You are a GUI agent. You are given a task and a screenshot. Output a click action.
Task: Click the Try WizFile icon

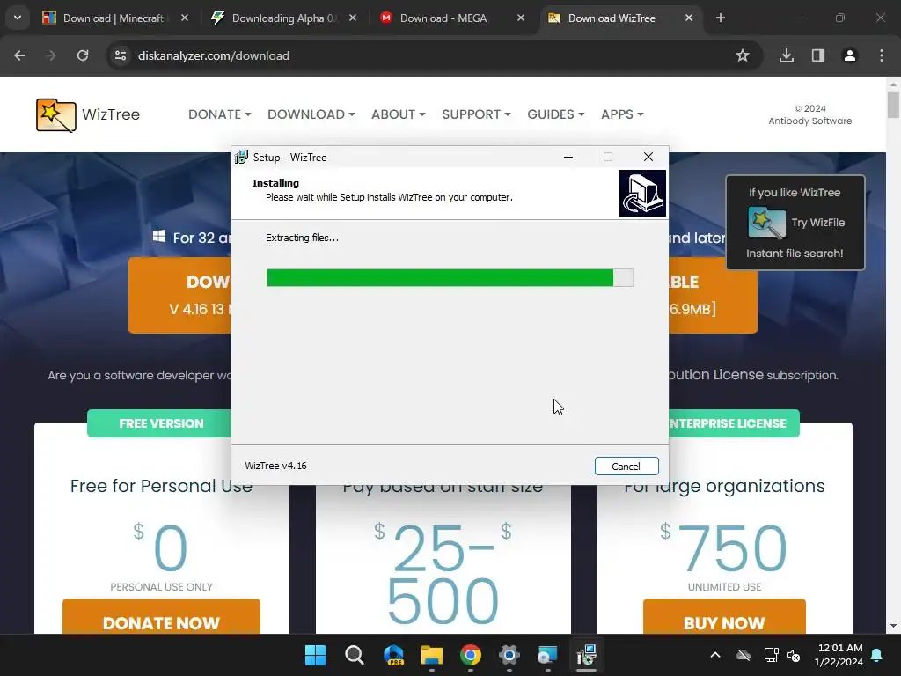[x=766, y=224]
